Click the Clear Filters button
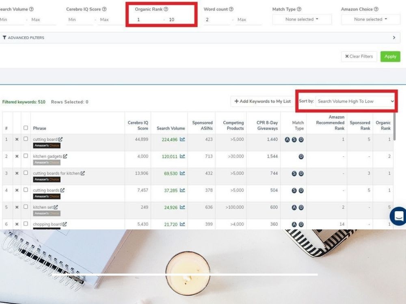Screen dimensions: 406x304 click(359, 56)
